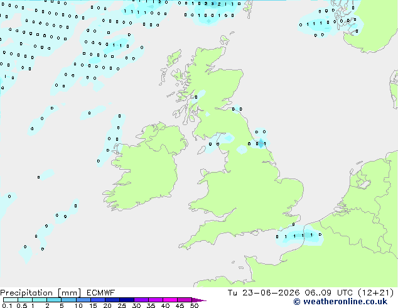398x308 pixels.
Task: Select the 0.1–0.5 mm legend color swatch
Action: coord(11,300)
